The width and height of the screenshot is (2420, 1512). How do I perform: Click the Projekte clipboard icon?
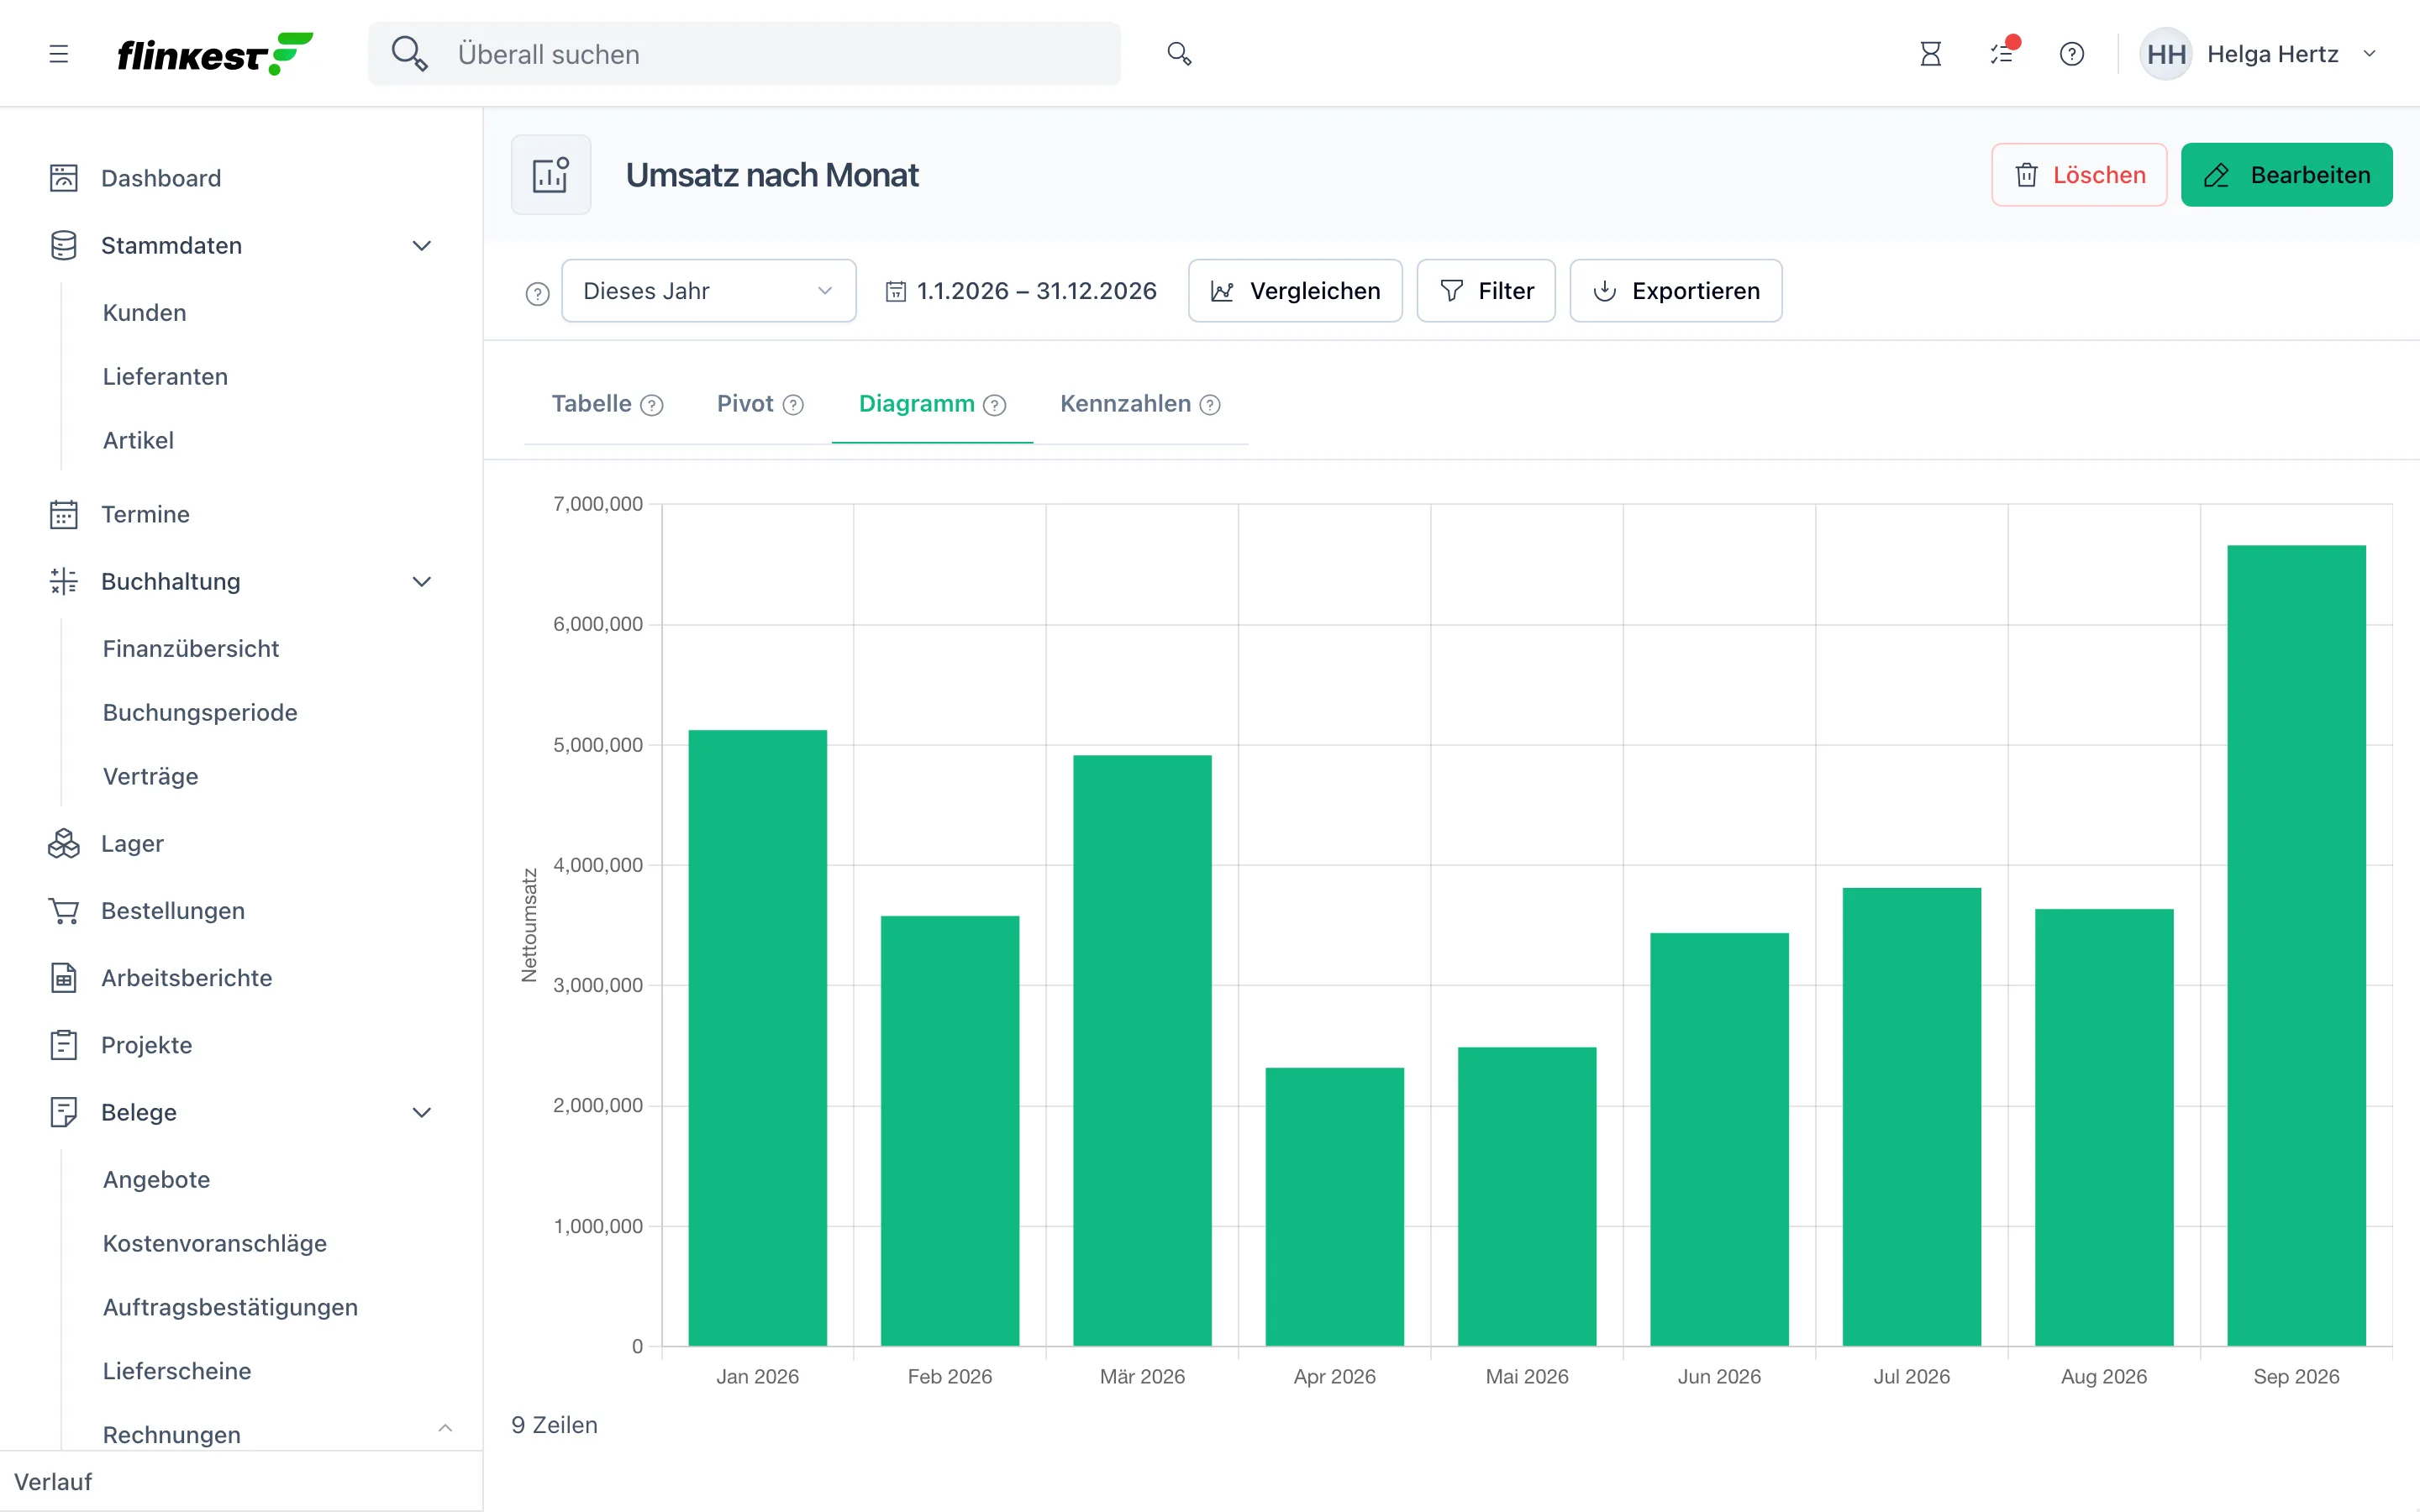64,1045
